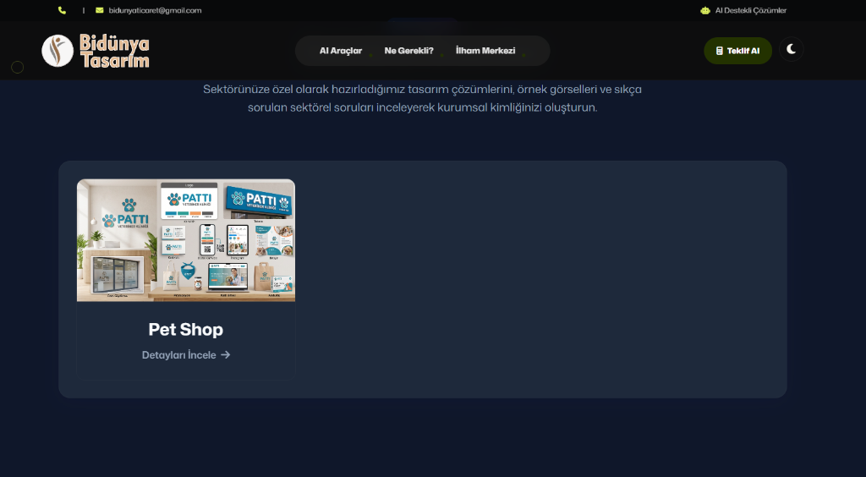Screen dimensions: 866x477
Task: Click the robot icon beside AI Destekli Çözümler
Action: click(x=705, y=10)
